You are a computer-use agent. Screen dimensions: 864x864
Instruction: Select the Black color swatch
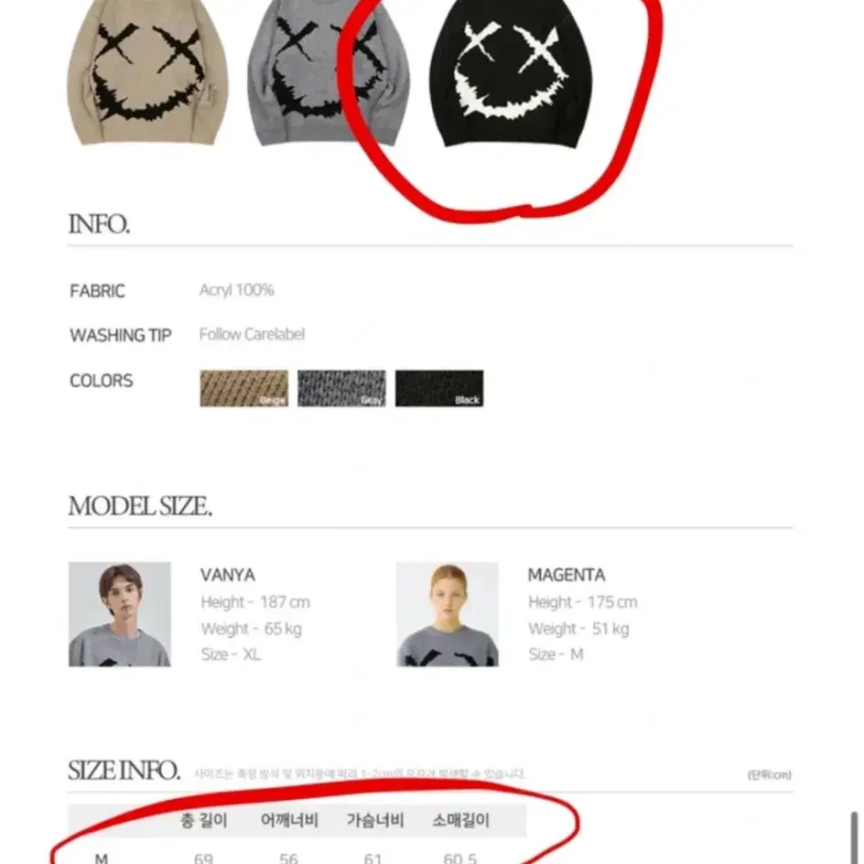coord(439,388)
